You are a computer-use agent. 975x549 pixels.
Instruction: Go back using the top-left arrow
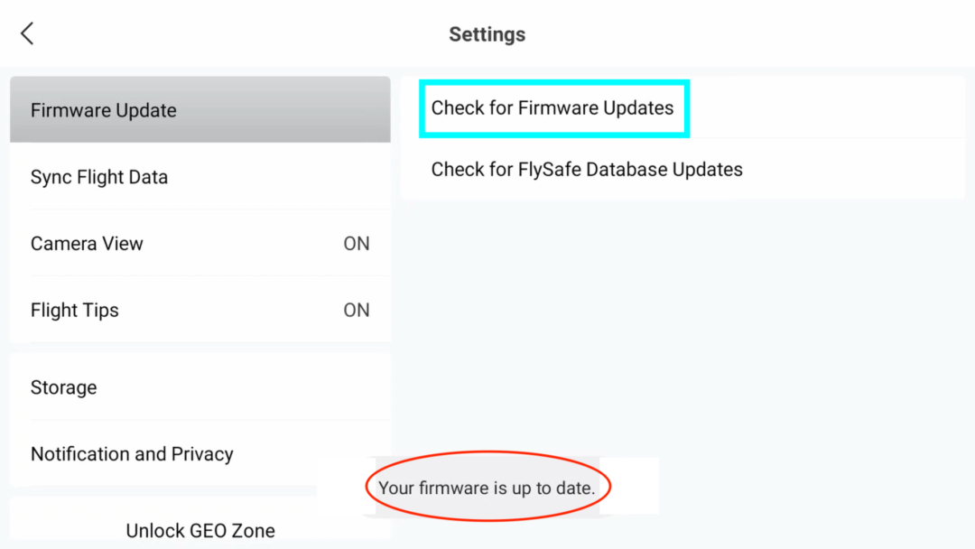(x=27, y=34)
